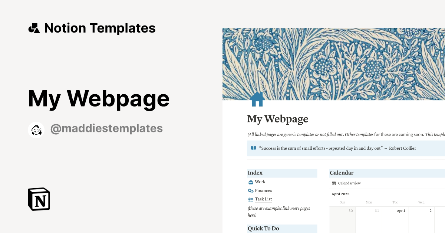Open the Task List linked page
The width and height of the screenshot is (445, 233).
click(x=264, y=199)
